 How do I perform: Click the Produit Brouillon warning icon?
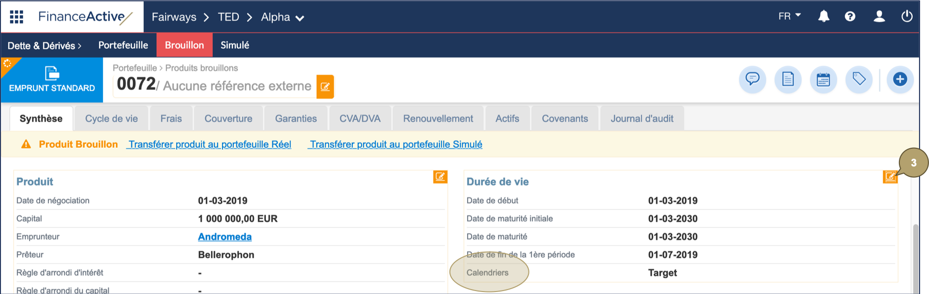pyautogui.click(x=26, y=144)
